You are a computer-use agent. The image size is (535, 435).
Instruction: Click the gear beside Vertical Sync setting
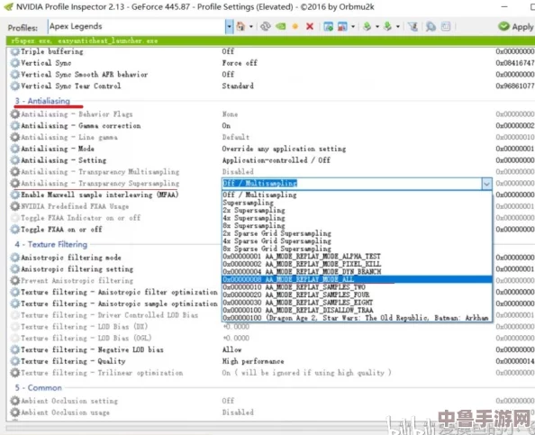[14, 63]
